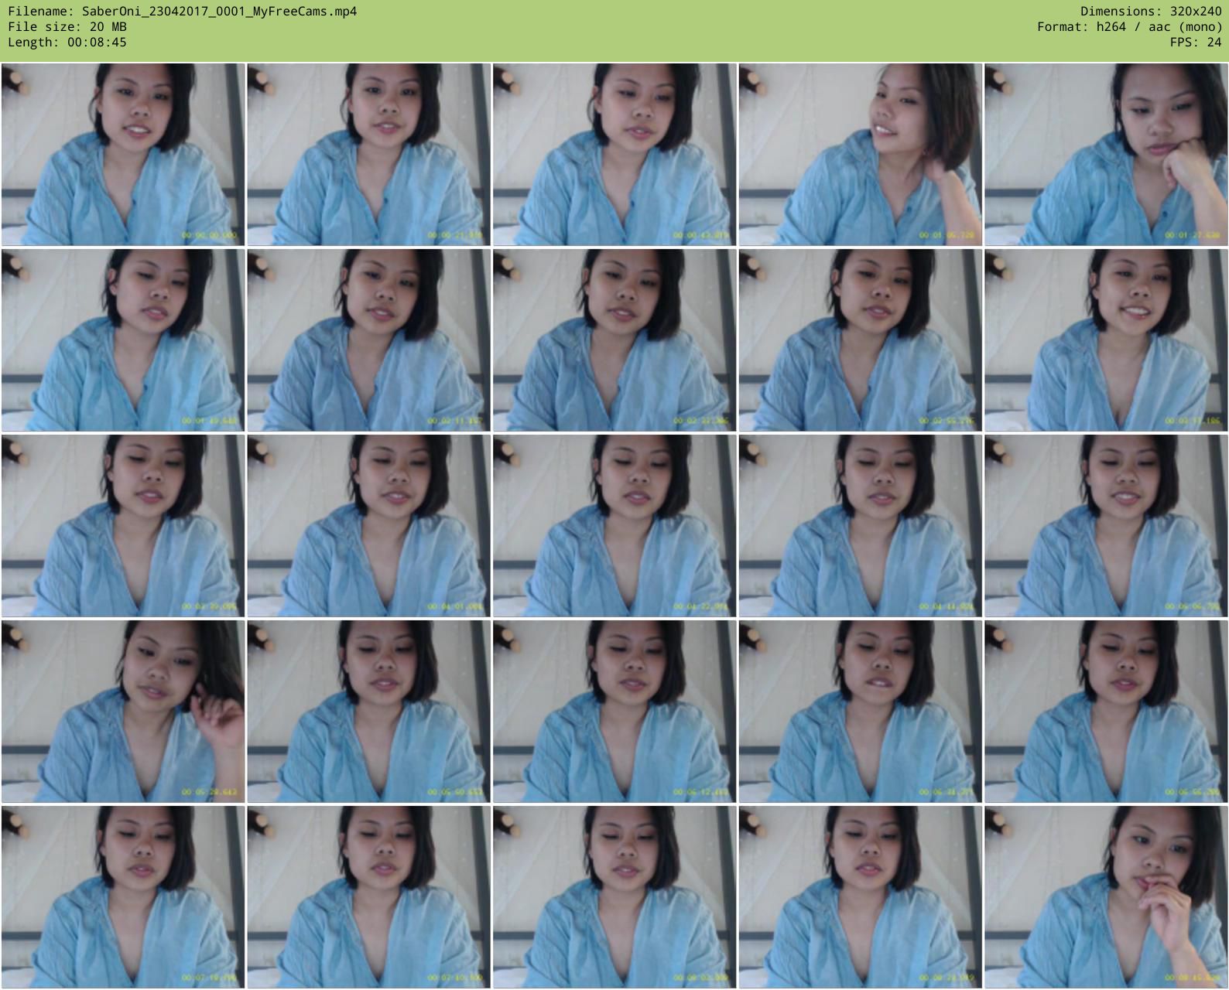Select the thumbnail stamped 00:06:12
1229x990 pixels.
coord(614,712)
